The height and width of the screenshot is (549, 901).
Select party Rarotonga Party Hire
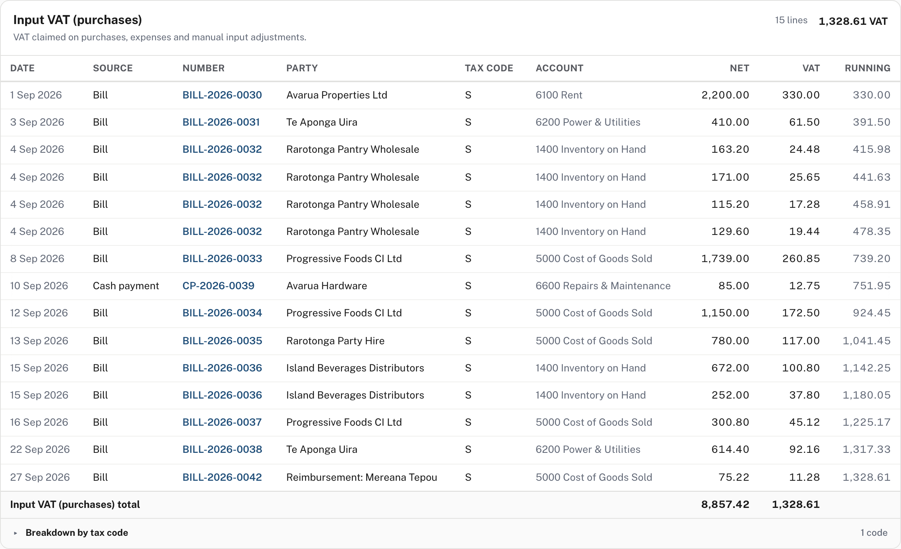click(x=335, y=341)
